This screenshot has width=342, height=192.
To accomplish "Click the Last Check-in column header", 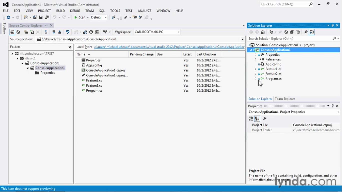I will pyautogui.click(x=209, y=54).
